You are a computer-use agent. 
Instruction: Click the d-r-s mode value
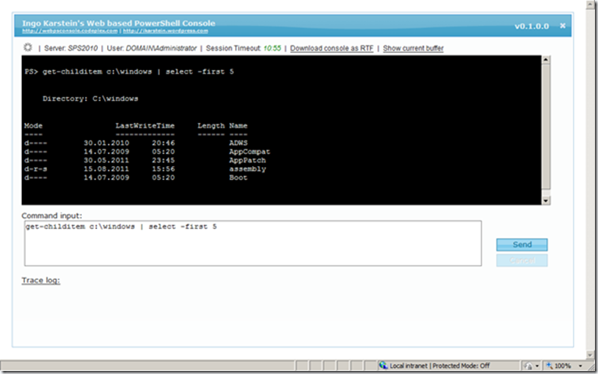[x=36, y=169]
